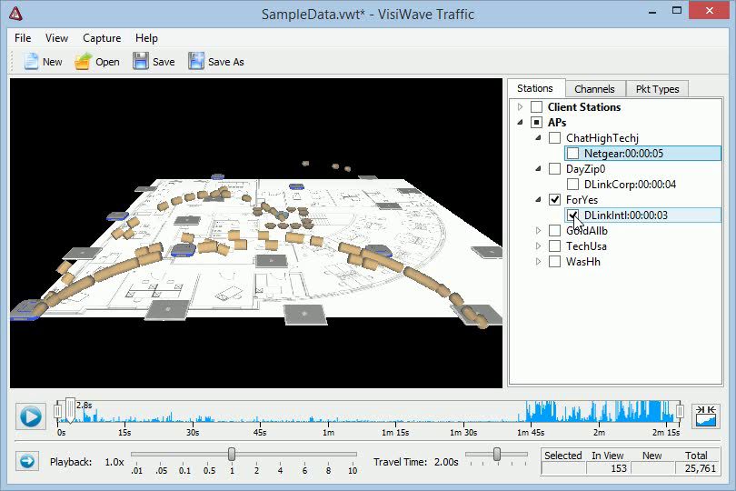This screenshot has width=736, height=491.
Task: Click the VisiWave app icon in title bar
Action: click(15, 14)
